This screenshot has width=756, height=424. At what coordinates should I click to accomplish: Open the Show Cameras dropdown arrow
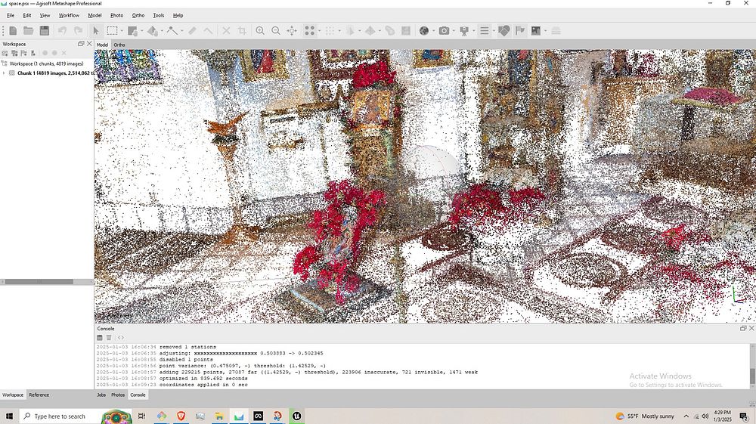click(x=454, y=31)
